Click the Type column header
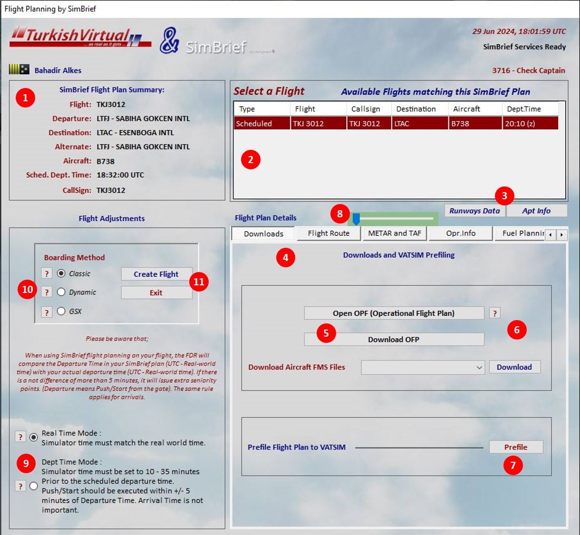This screenshot has width=580, height=535. click(x=262, y=109)
